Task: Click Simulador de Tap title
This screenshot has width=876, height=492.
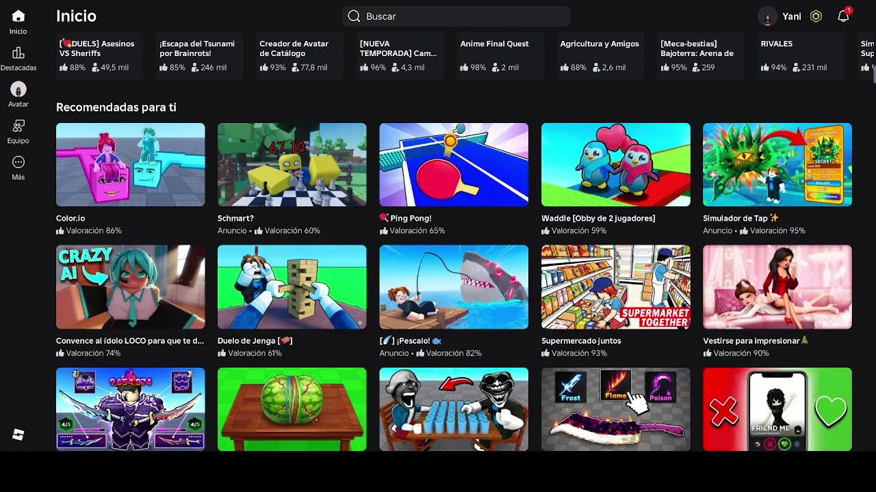Action: point(740,218)
